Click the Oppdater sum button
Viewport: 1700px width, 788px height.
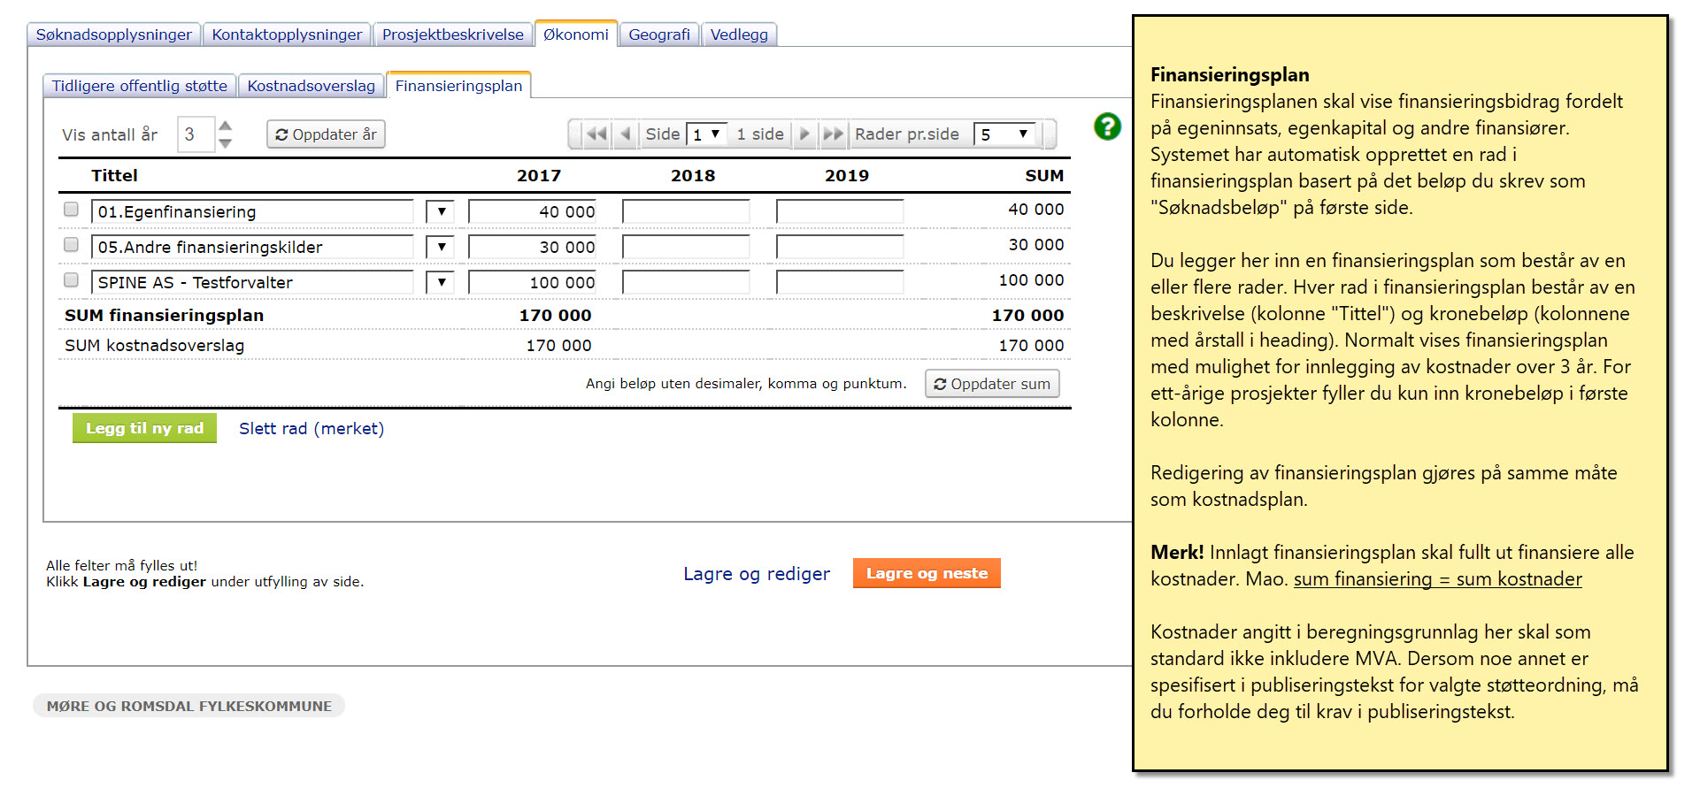[x=992, y=384]
